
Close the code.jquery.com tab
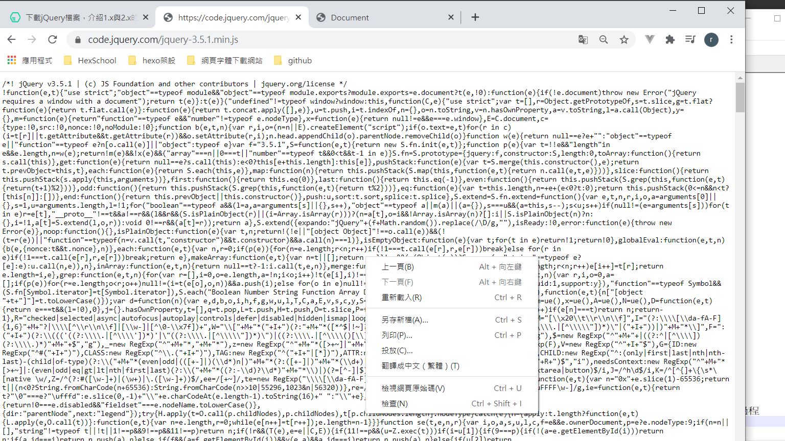[298, 17]
